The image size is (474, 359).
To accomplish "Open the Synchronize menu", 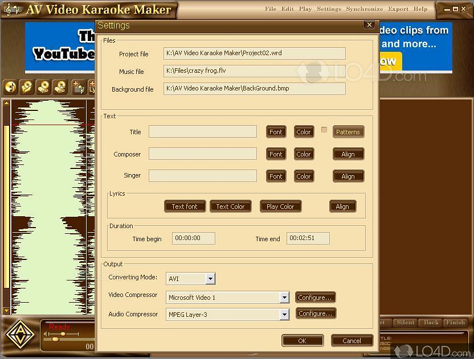I will click(x=365, y=9).
